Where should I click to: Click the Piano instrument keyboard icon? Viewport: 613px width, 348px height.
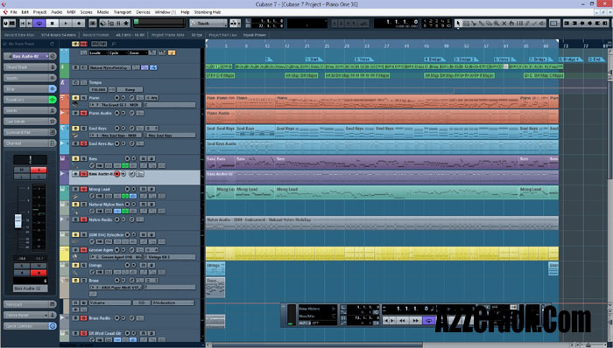tap(75, 105)
